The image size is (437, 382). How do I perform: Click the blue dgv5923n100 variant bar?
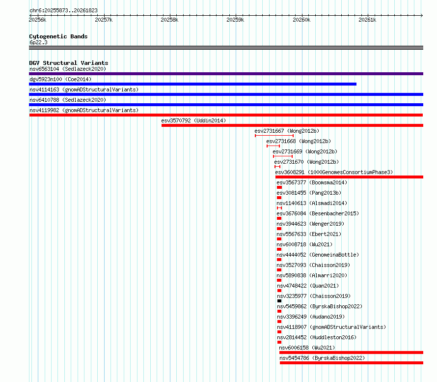192,84
